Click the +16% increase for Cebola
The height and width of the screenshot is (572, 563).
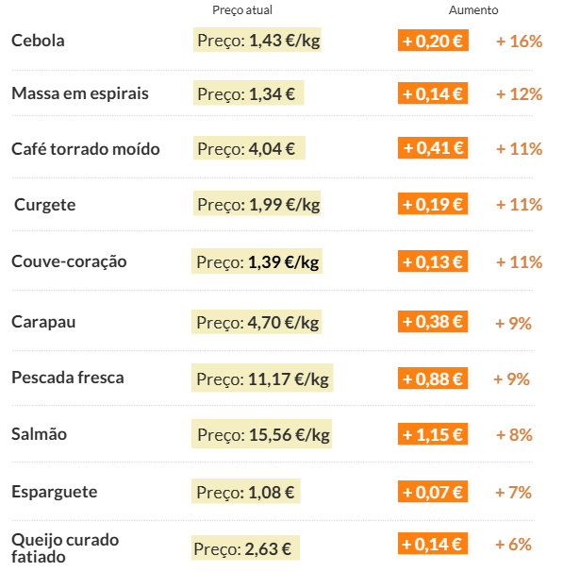pos(519,42)
